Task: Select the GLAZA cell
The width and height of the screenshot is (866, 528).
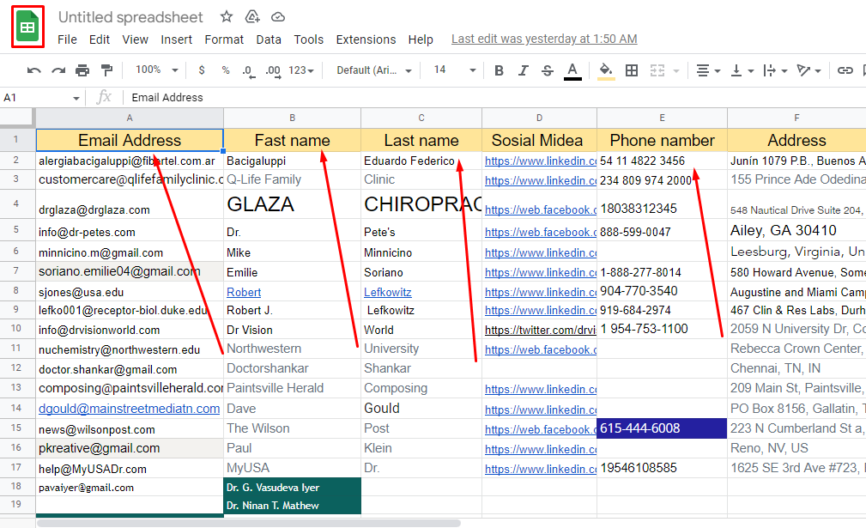Action: click(292, 204)
